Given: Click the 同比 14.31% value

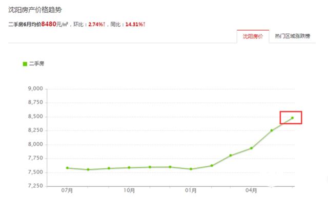Looking at the screenshot, I should tap(135, 25).
